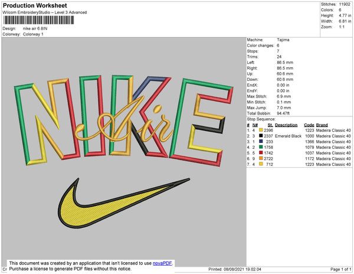This screenshot has height=274, width=354.
Task: Click the design name 'nike air 6.8IN'
Action: tap(35, 29)
